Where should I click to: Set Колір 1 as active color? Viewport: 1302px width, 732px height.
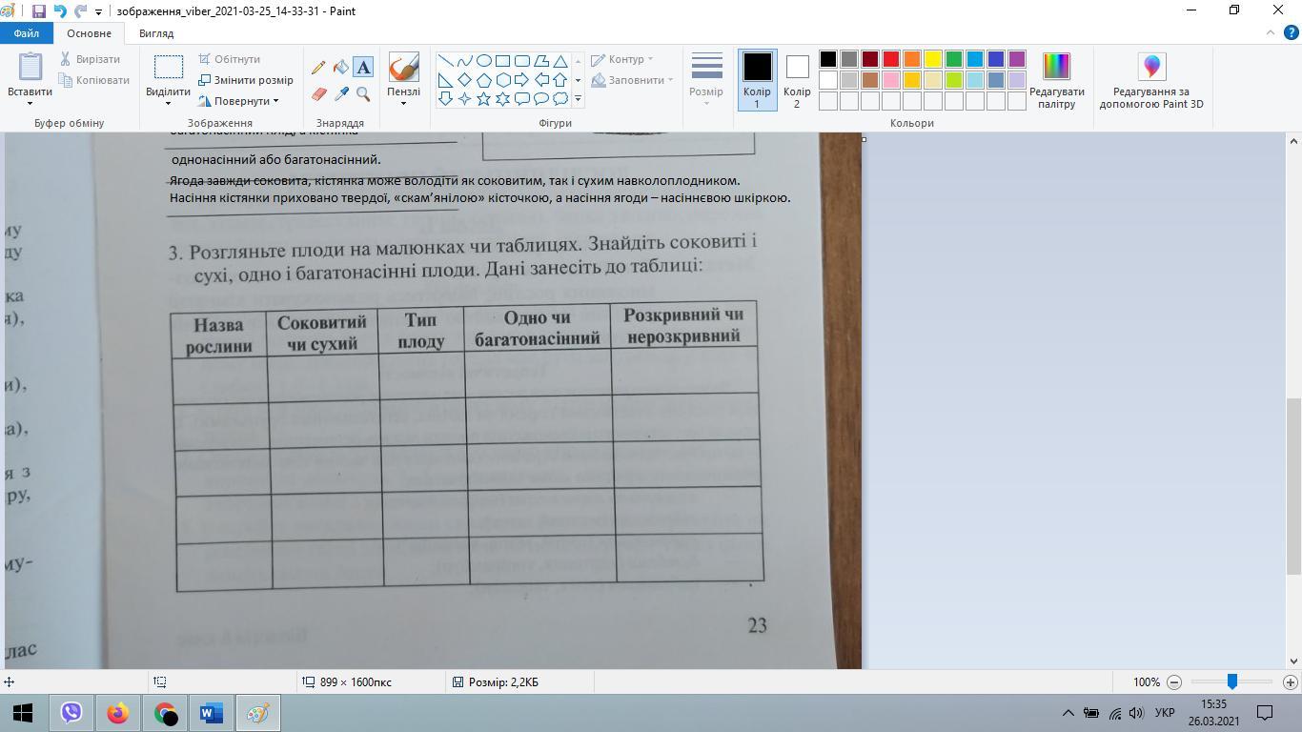[x=757, y=80]
